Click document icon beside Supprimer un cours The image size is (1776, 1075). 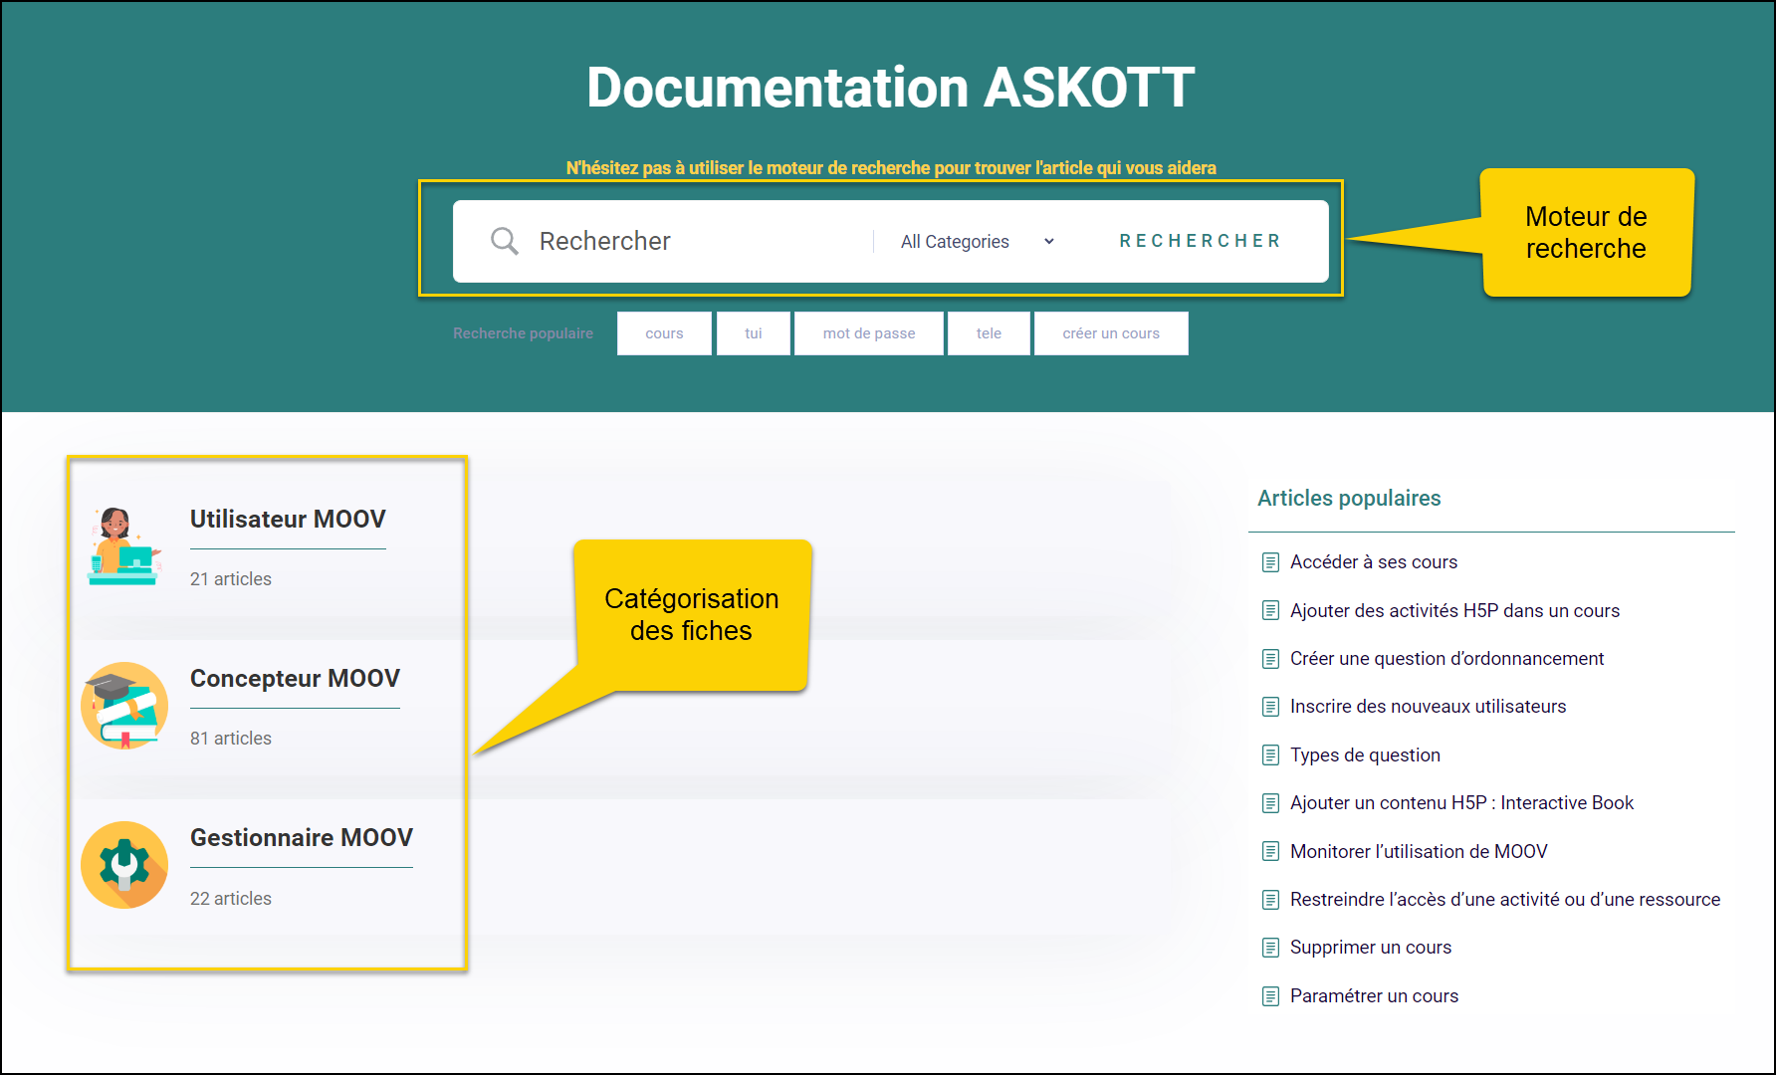click(1270, 948)
